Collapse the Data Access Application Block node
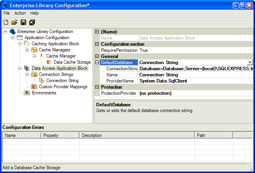The width and height of the screenshot is (255, 173). click(x=20, y=68)
